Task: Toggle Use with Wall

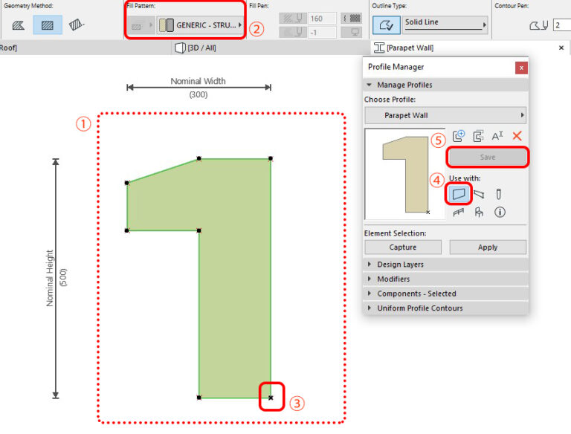Action: click(x=459, y=193)
